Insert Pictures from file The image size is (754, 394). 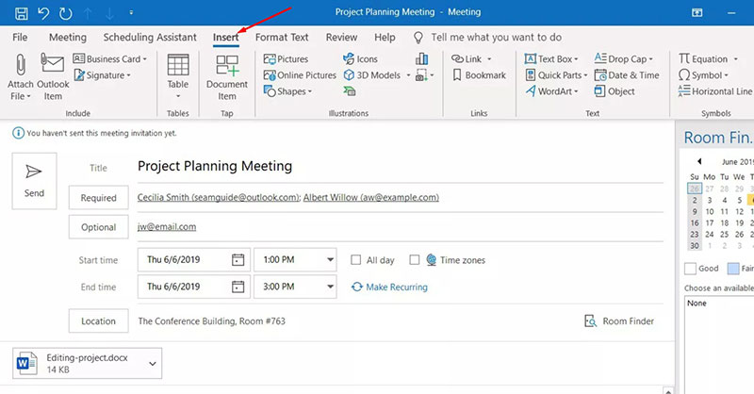click(286, 58)
